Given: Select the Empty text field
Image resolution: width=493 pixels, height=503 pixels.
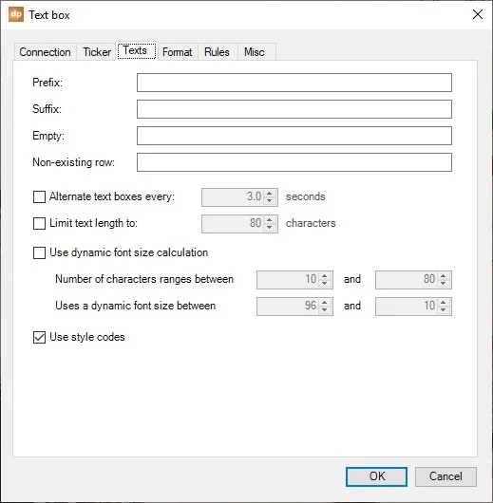Looking at the screenshot, I should (294, 136).
